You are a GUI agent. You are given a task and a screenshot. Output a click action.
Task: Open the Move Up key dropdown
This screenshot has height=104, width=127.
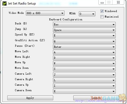click(x=84, y=63)
